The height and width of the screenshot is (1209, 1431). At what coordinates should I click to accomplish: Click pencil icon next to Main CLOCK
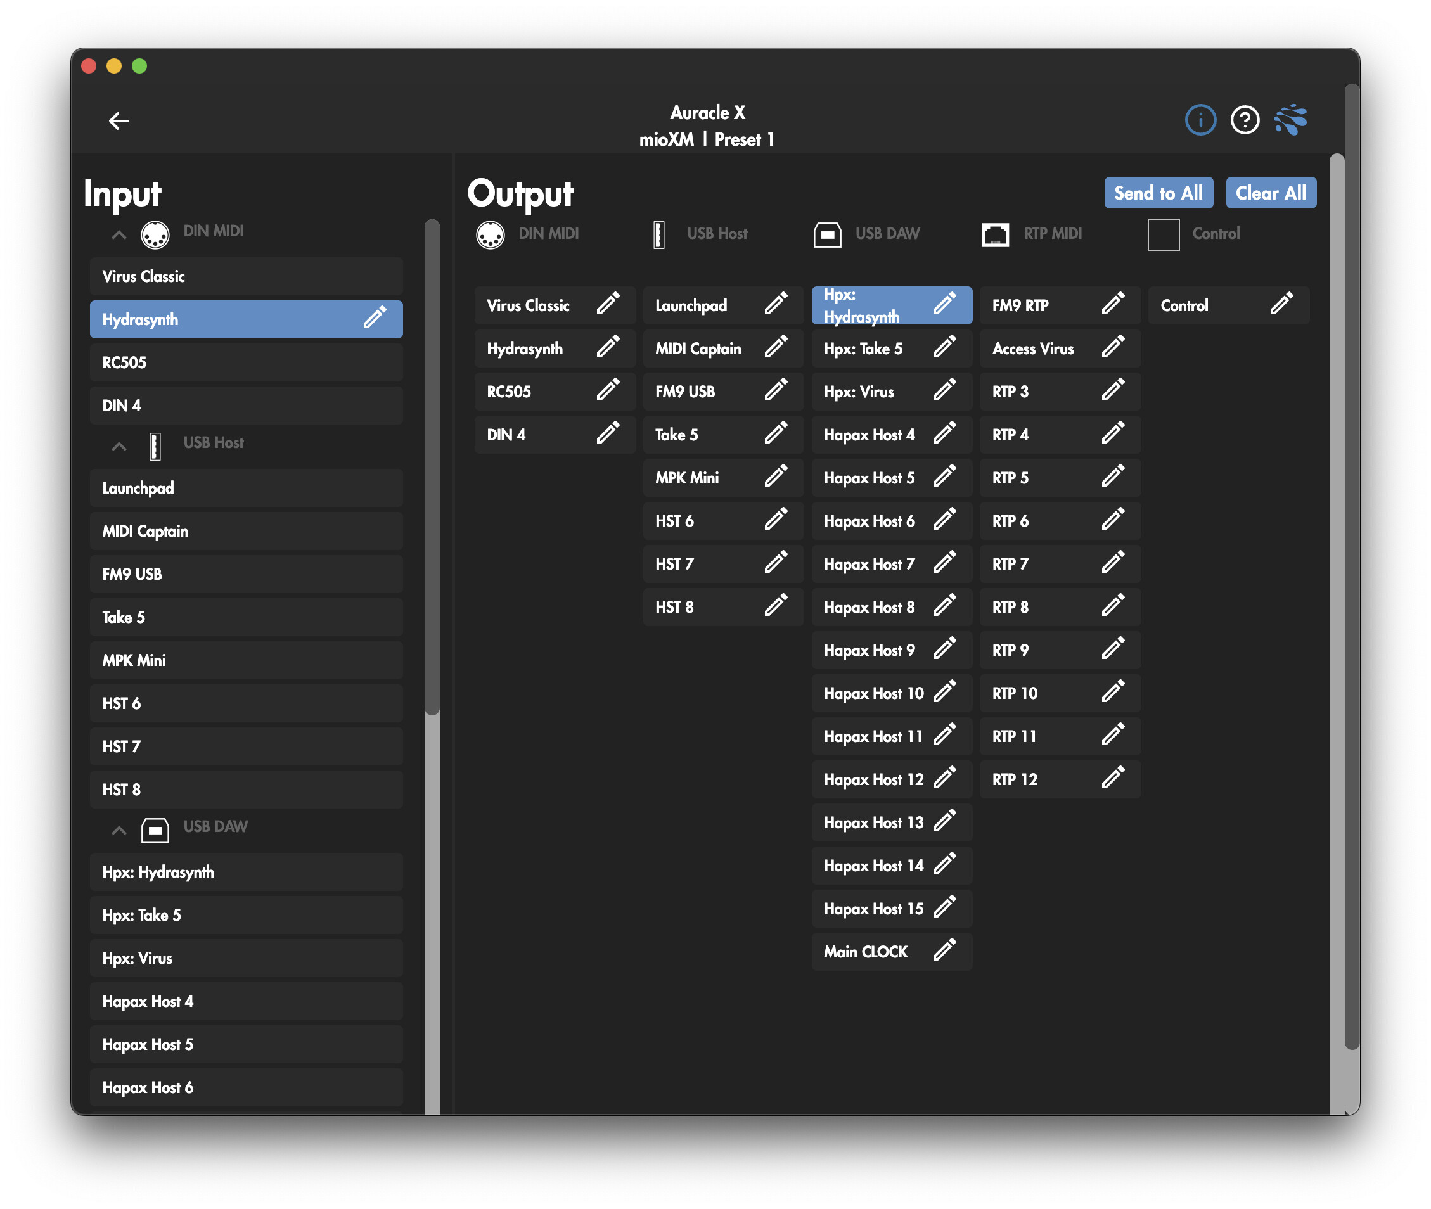tap(944, 950)
